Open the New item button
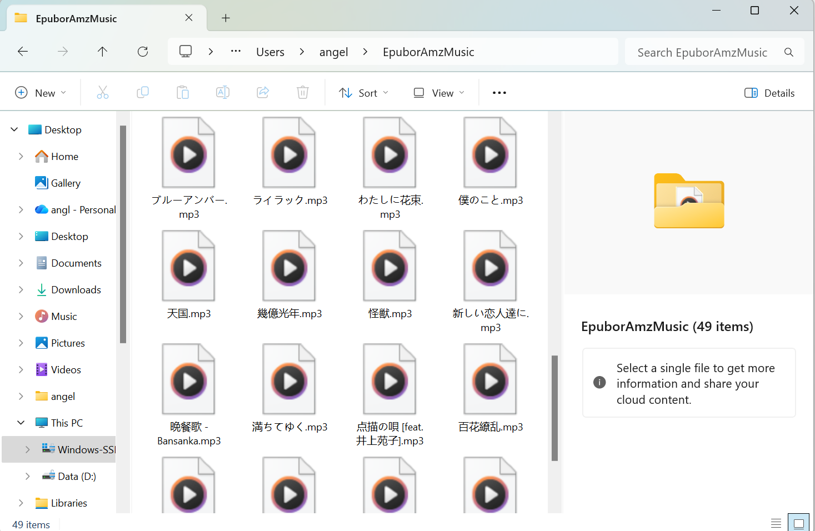Image resolution: width=815 pixels, height=531 pixels. (41, 93)
